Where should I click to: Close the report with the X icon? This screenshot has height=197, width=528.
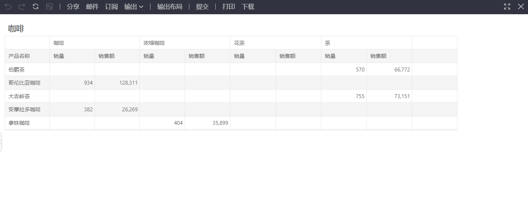click(x=521, y=7)
